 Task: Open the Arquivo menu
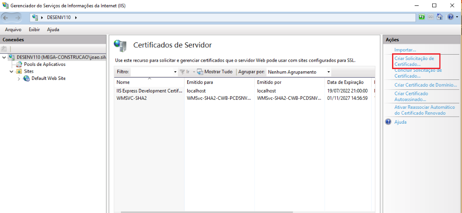click(13, 29)
